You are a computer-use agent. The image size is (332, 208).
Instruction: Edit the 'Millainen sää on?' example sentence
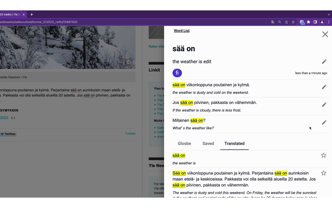point(324,122)
